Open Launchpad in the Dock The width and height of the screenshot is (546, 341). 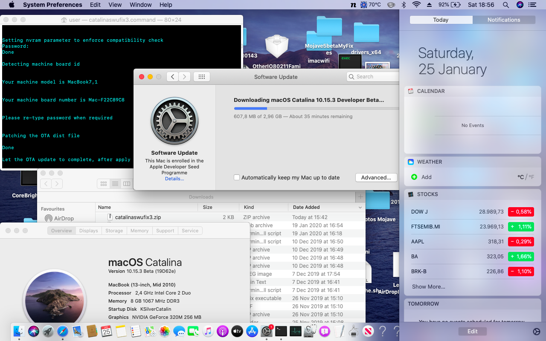coord(48,331)
